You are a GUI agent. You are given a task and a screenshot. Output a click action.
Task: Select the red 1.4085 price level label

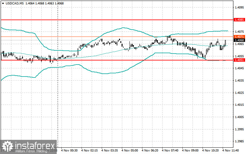click(239, 20)
